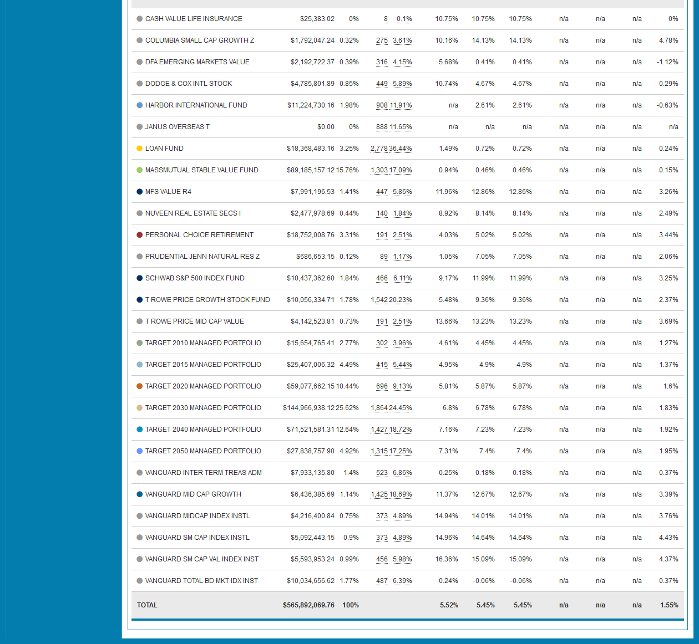Click the dot beside SCHWAB S&P 500 INDEX FUND
Image resolution: width=699 pixels, height=644 pixels.
pyautogui.click(x=140, y=278)
